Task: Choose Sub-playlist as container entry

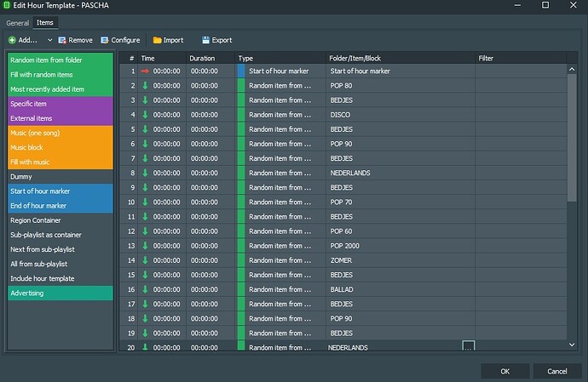Action: [x=60, y=235]
